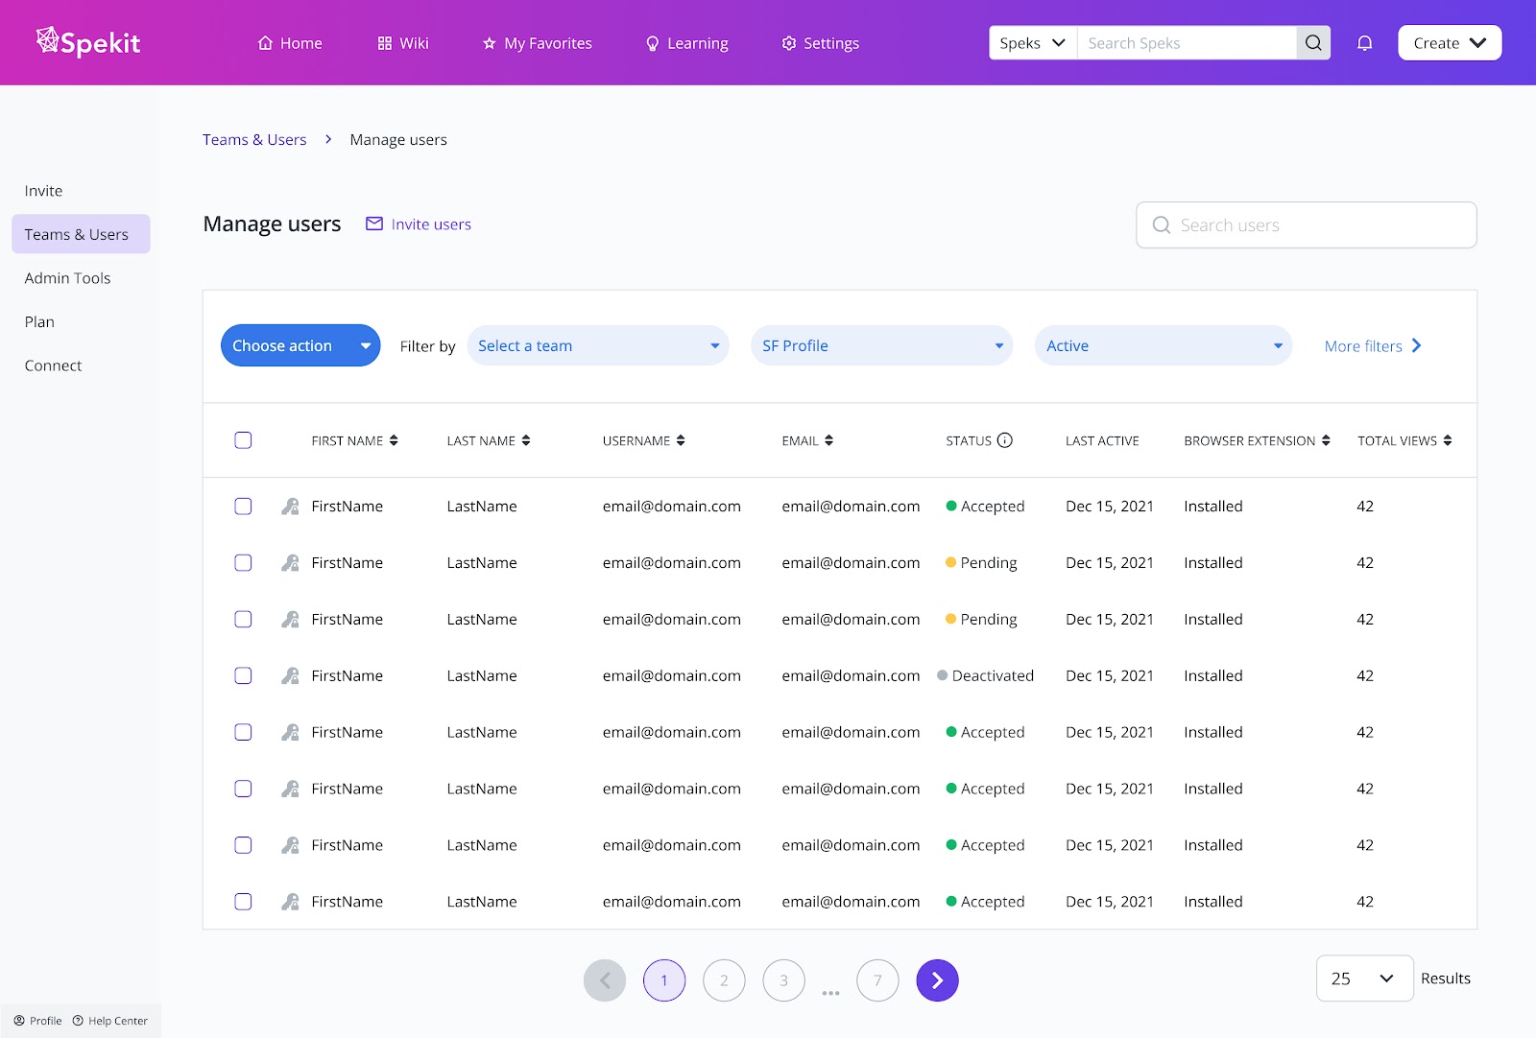Open the Speks search scope dropdown

coord(1033,43)
